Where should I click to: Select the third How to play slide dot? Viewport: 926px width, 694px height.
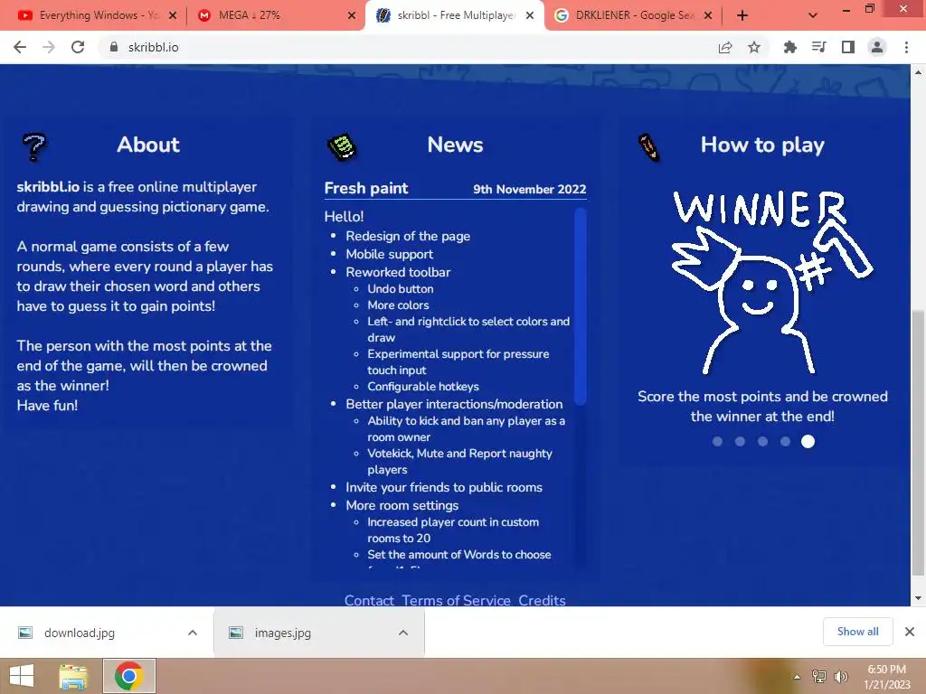(x=762, y=441)
